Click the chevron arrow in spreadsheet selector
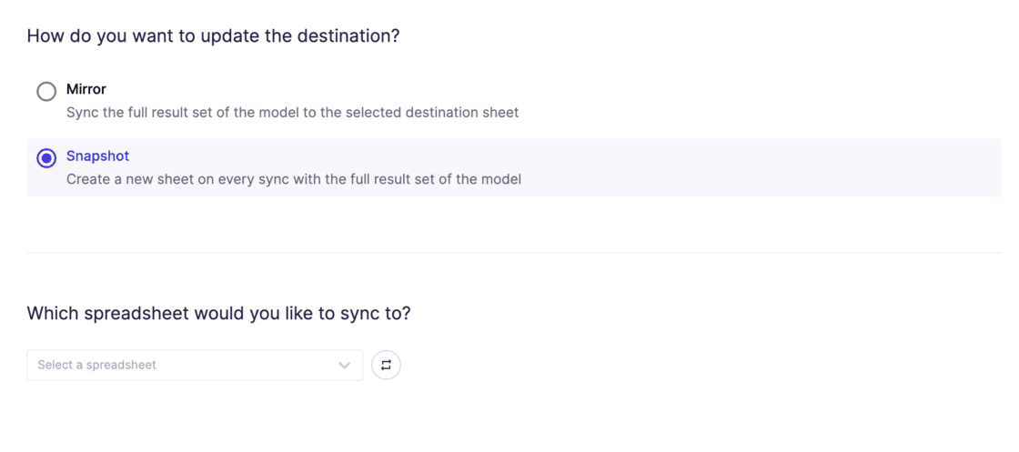 point(344,366)
